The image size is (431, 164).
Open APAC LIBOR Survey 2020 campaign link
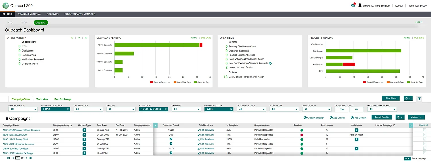[15, 139]
